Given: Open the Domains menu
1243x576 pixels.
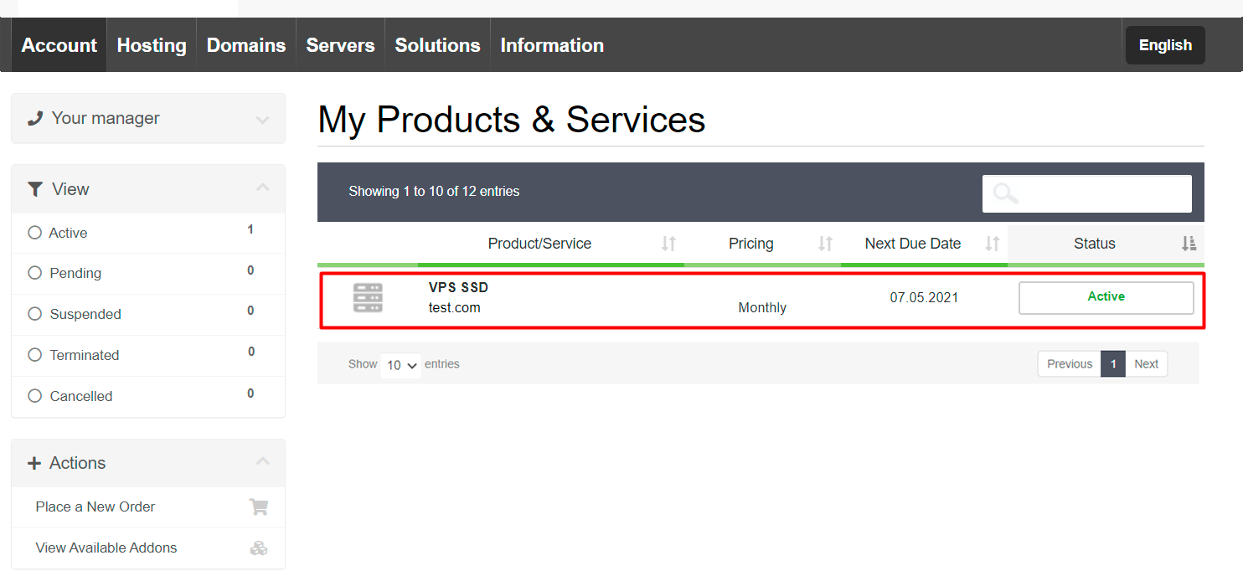Looking at the screenshot, I should click(246, 45).
